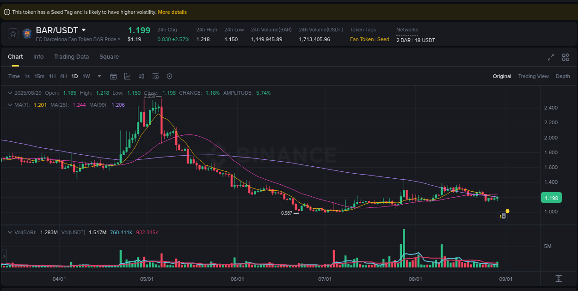This screenshot has width=578, height=291.
Task: Open chart indicator settings via the gear-list icon
Action: (155, 76)
